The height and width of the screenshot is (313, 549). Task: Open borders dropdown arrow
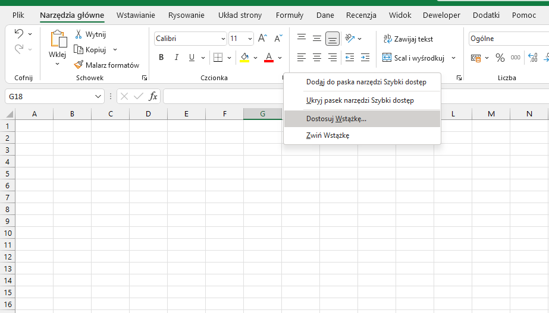coord(230,58)
